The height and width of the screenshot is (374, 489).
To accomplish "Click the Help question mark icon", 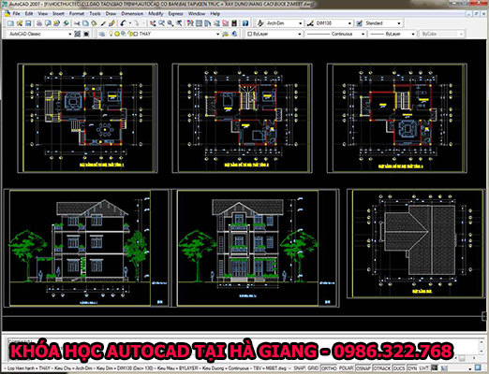I will pos(245,23).
